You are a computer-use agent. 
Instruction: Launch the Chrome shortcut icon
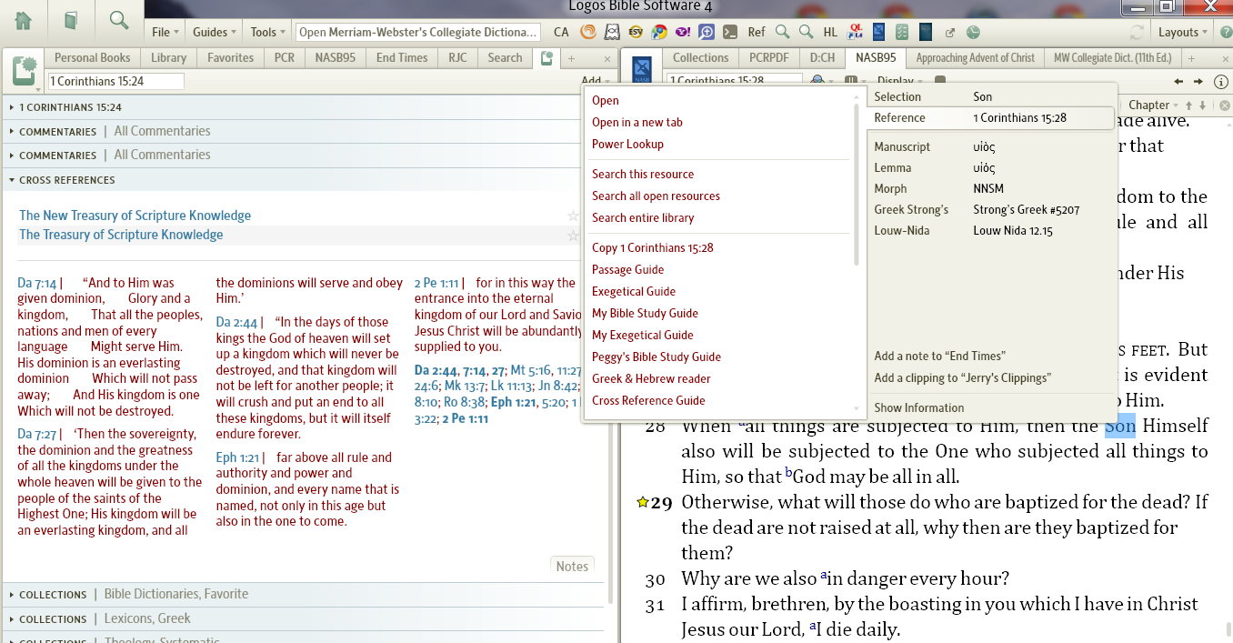659,32
